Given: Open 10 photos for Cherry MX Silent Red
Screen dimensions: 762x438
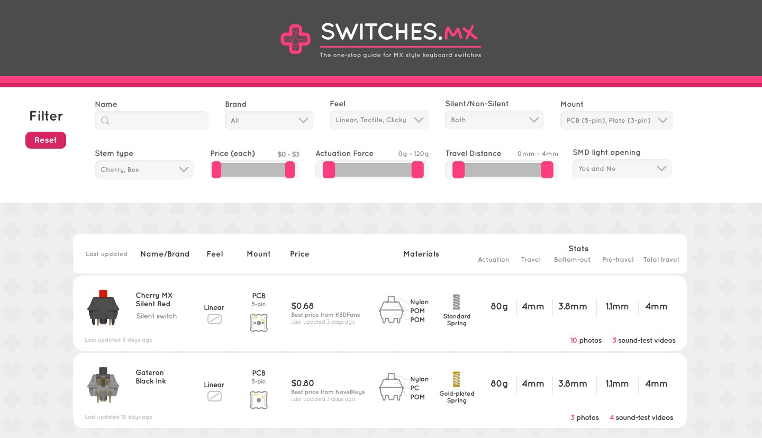Looking at the screenshot, I should [x=586, y=341].
